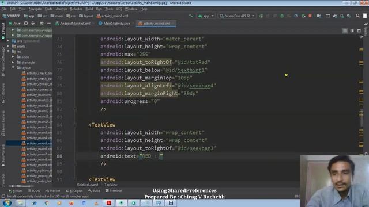Collapse the res folder
Viewport: 369px width, 207px height.
coord(8,52)
